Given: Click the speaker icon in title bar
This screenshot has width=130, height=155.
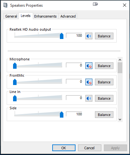Looking at the screenshot, I should 5,5.
